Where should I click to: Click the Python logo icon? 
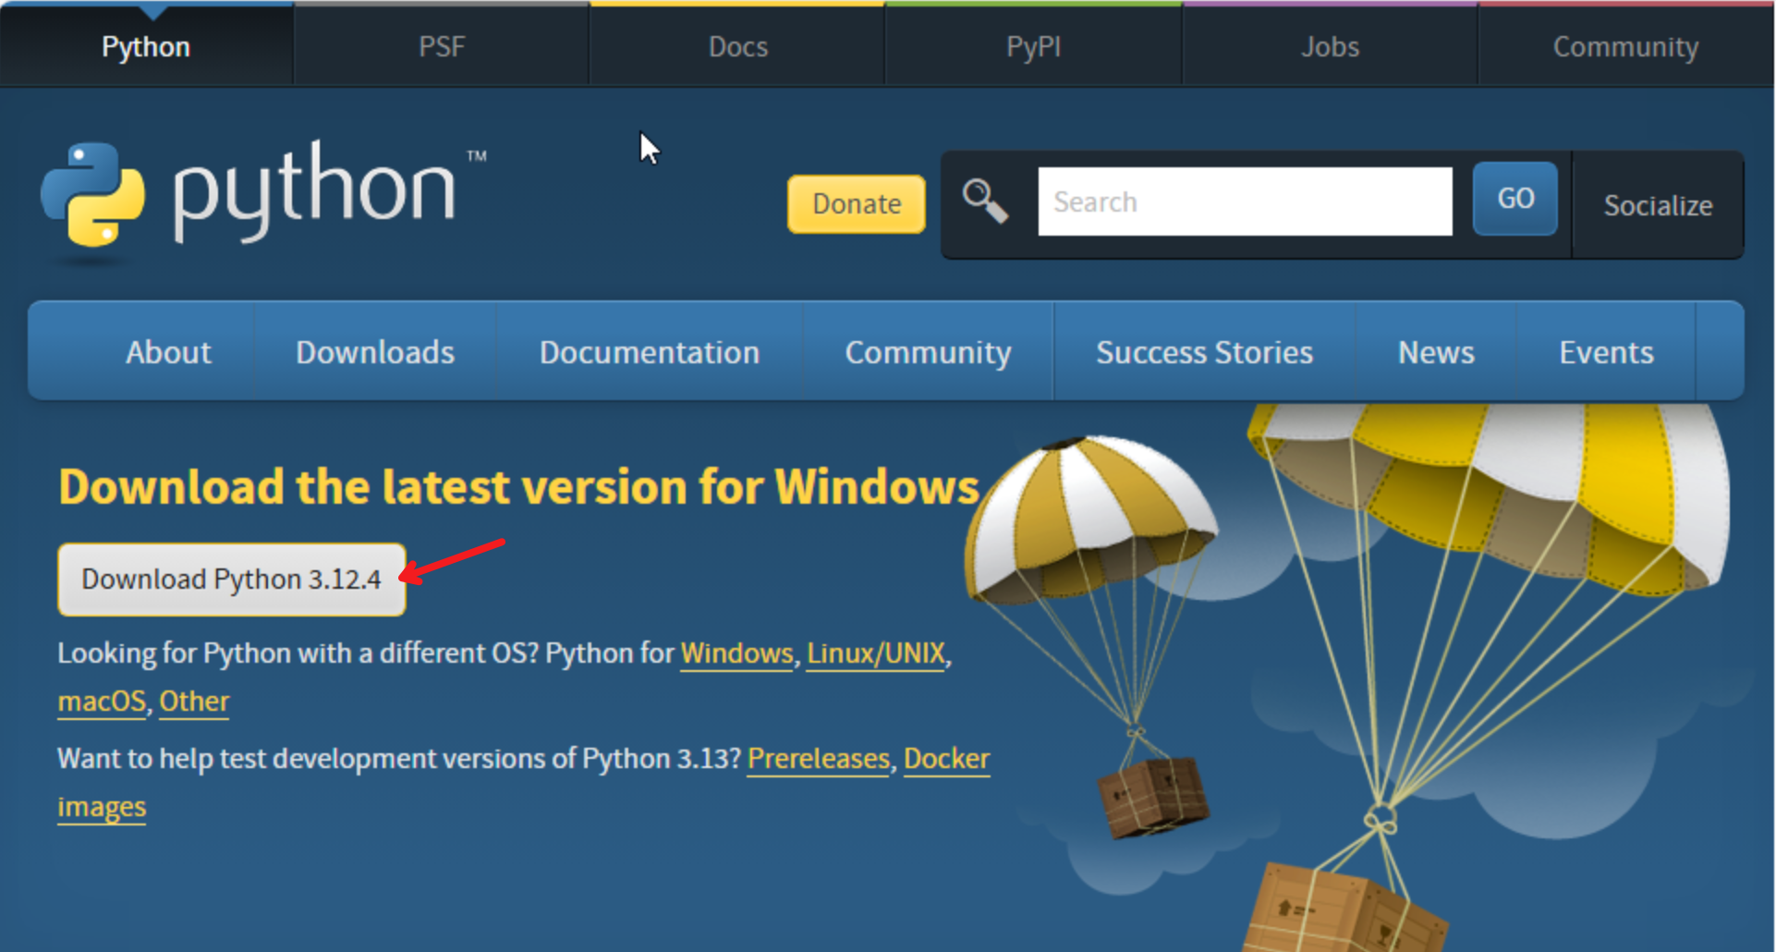(x=92, y=194)
